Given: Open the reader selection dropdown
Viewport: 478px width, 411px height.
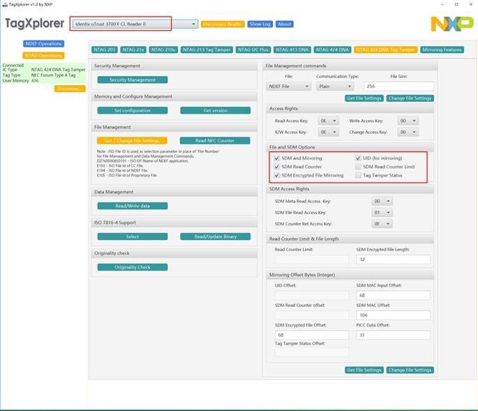Looking at the screenshot, I should pos(135,24).
